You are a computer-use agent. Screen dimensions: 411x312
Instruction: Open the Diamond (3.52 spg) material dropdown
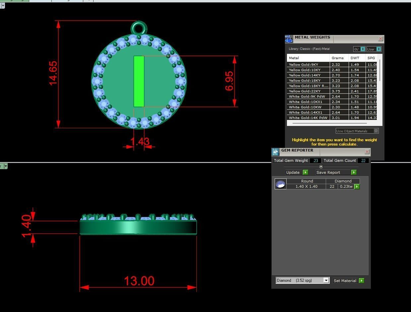326,280
